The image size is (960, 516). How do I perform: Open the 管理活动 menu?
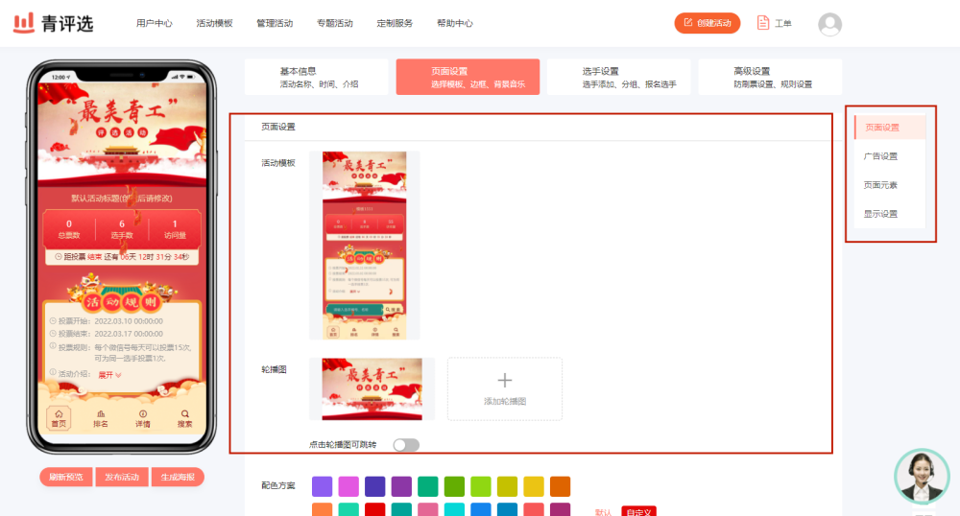(x=275, y=23)
